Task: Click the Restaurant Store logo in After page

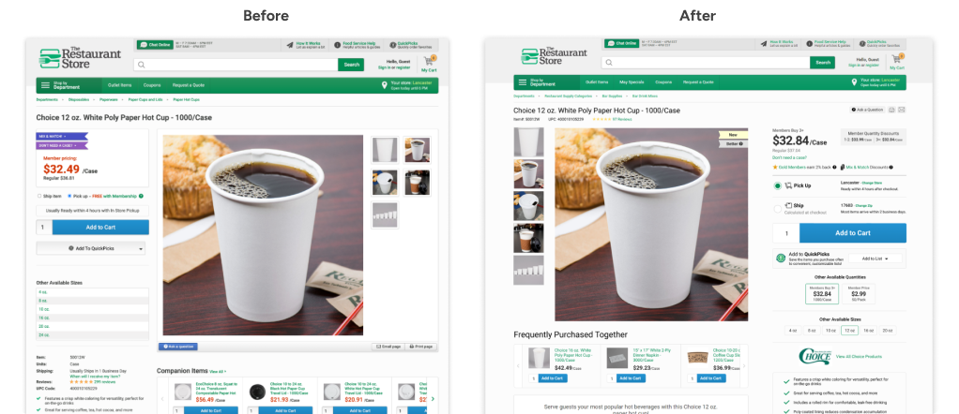Action: pos(555,55)
